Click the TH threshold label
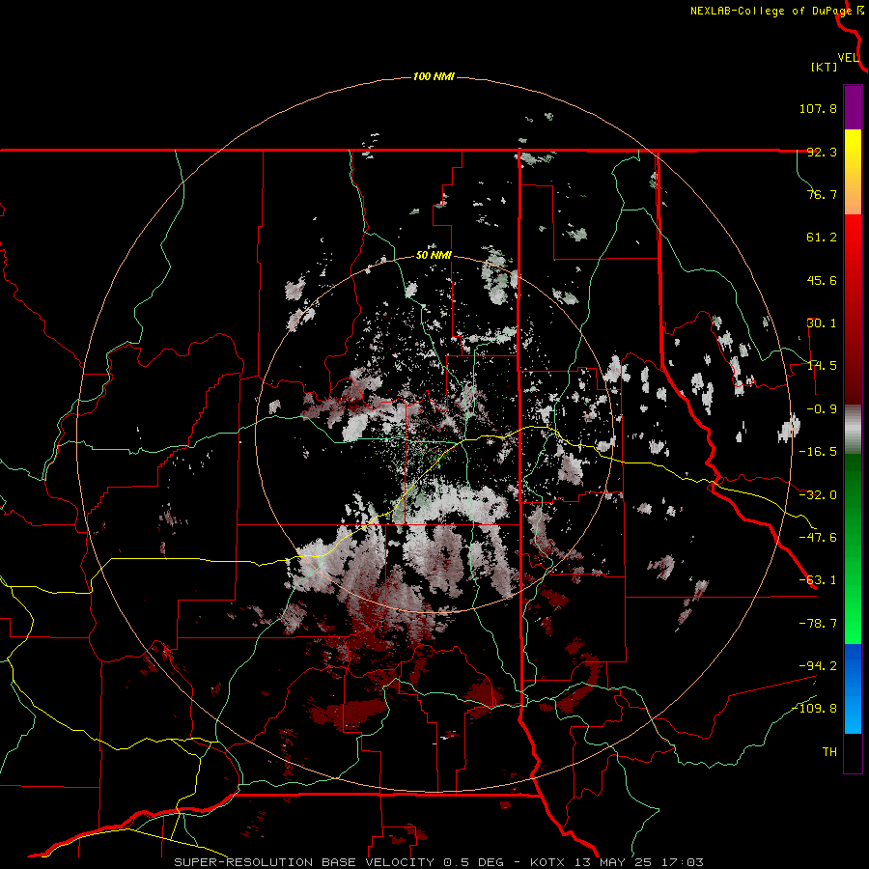The image size is (869, 869). [829, 752]
